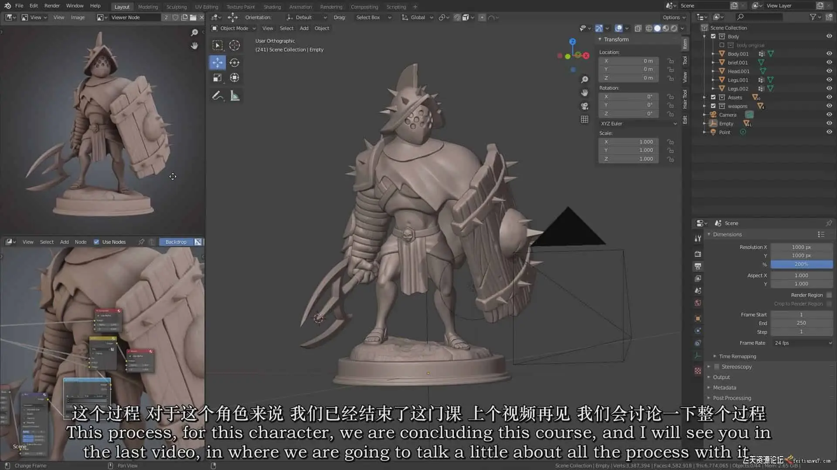Click the resolution percentage 200% slider
This screenshot has width=837, height=470.
point(801,264)
